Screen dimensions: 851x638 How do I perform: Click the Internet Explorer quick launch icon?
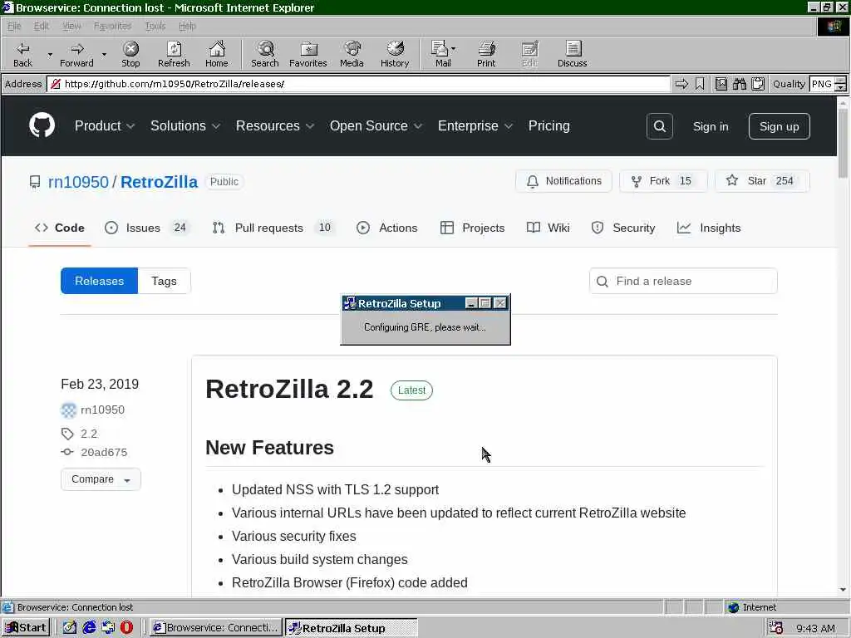coord(89,628)
